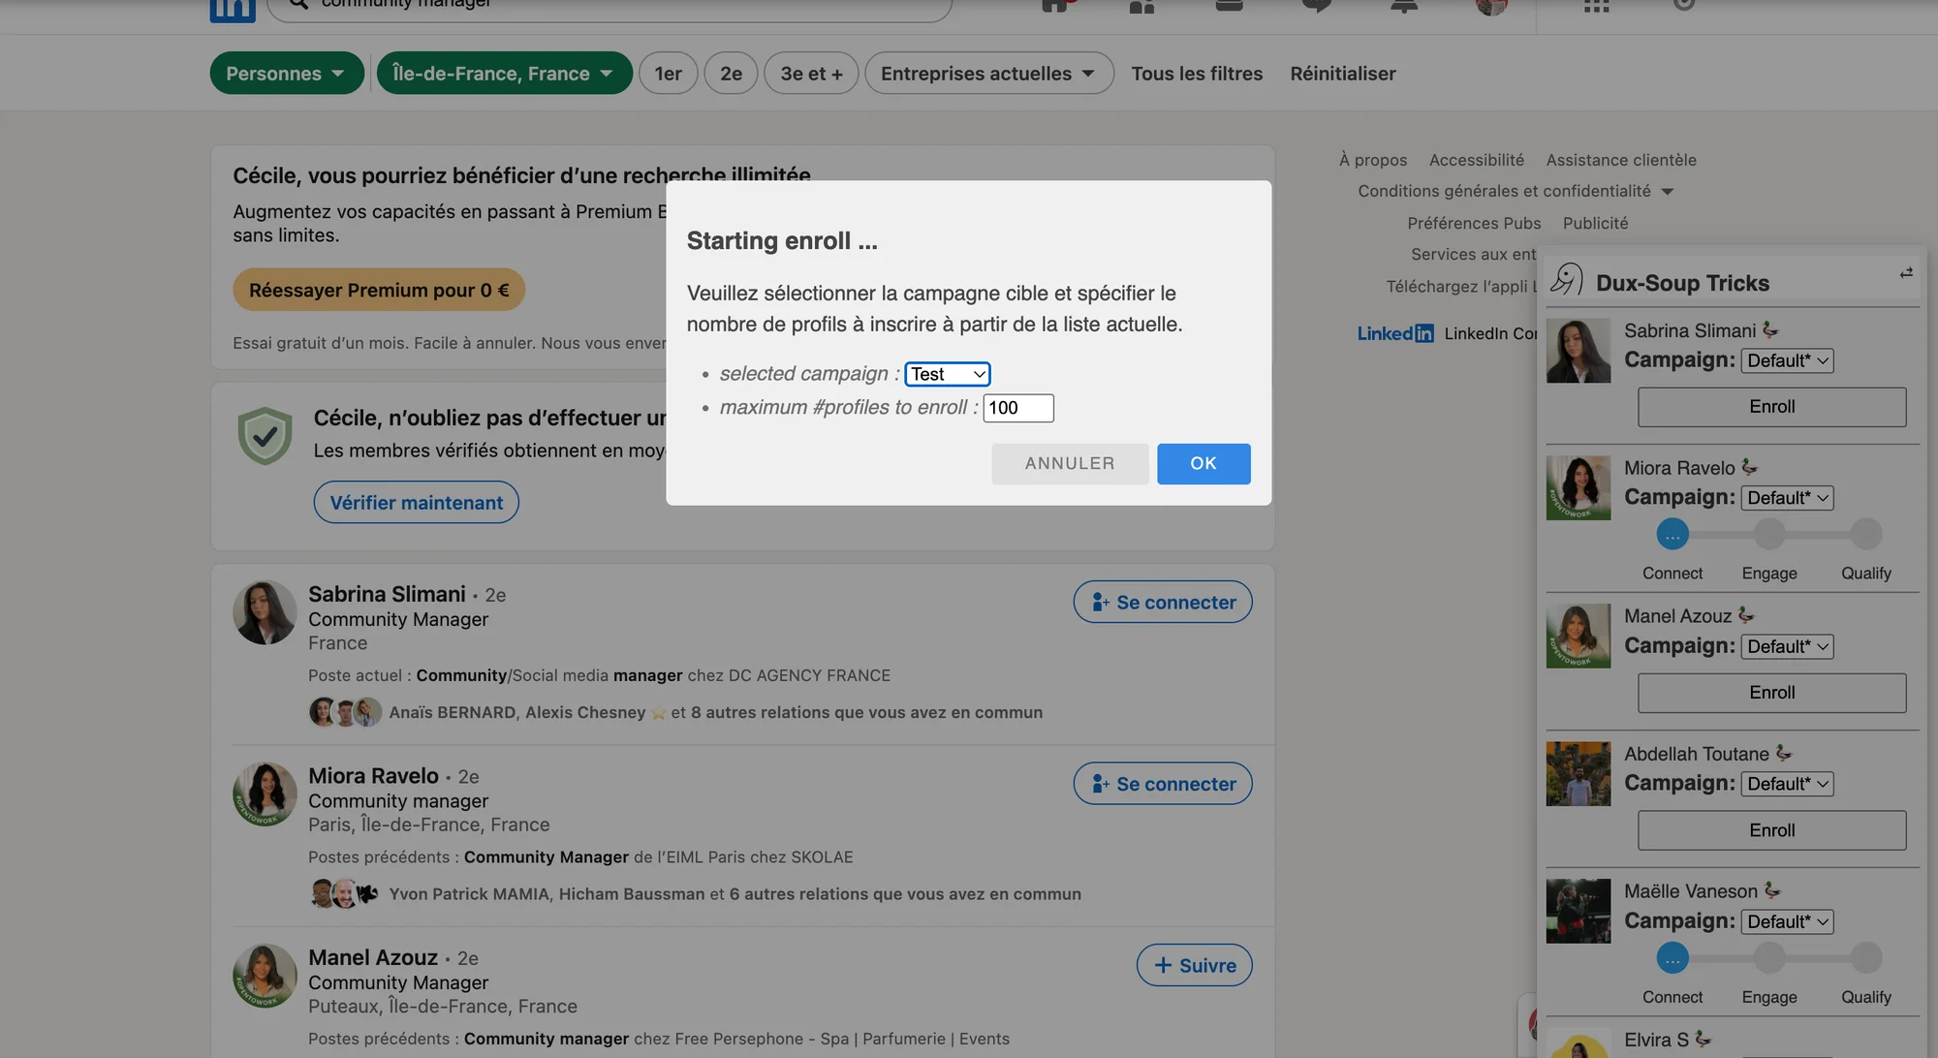Click Maëlle Vaneson's Connect progress step

click(x=1672, y=958)
